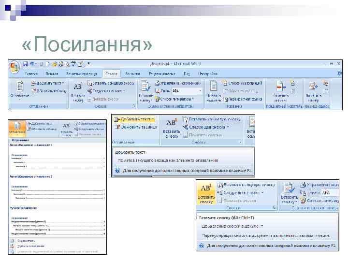
Task: Click the insert index icon beside Пометить элемент
Action: (x=292, y=83)
